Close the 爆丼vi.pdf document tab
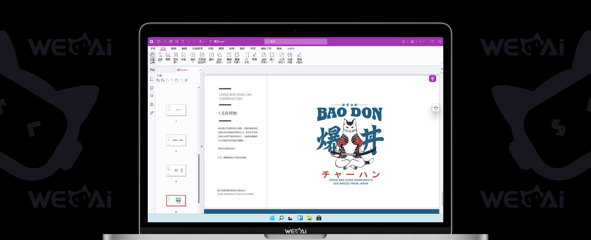Image resolution: width=591 pixels, height=240 pixels. click(x=200, y=70)
